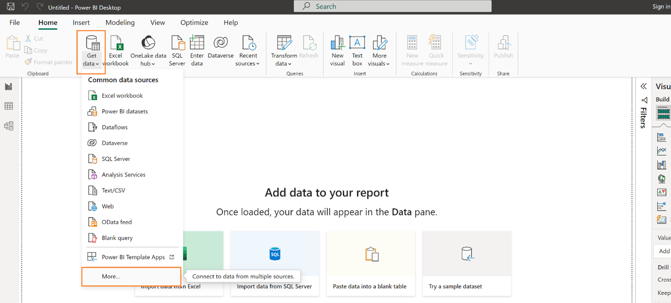671x303 pixels.
Task: Choose Text/CSV from common data sources
Action: (x=113, y=190)
